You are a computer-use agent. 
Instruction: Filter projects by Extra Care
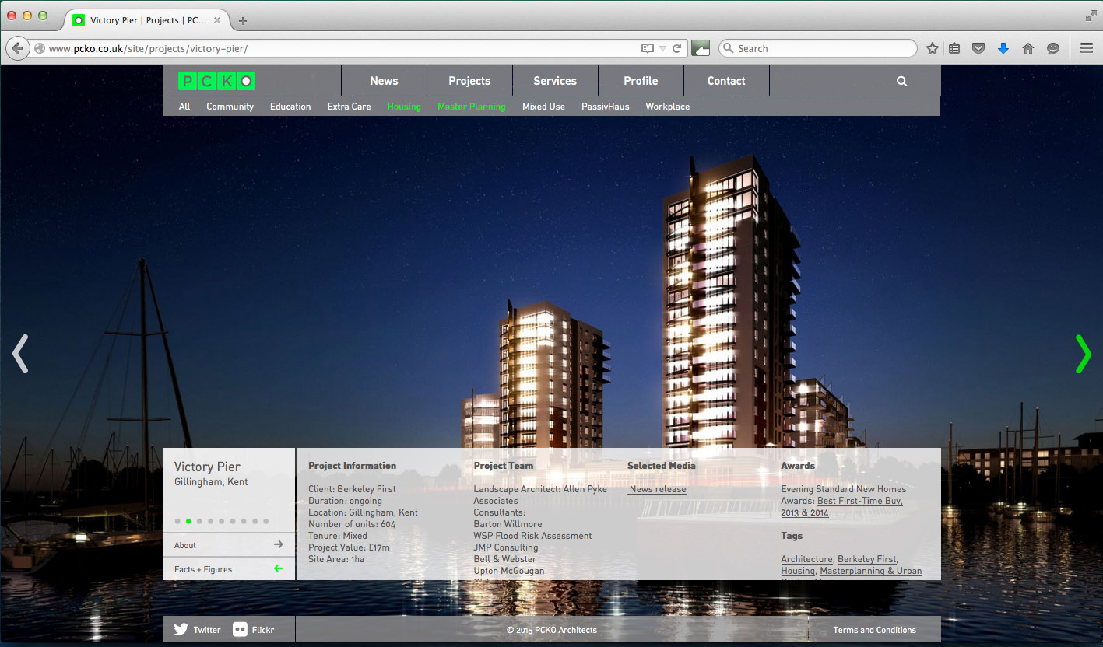point(349,107)
